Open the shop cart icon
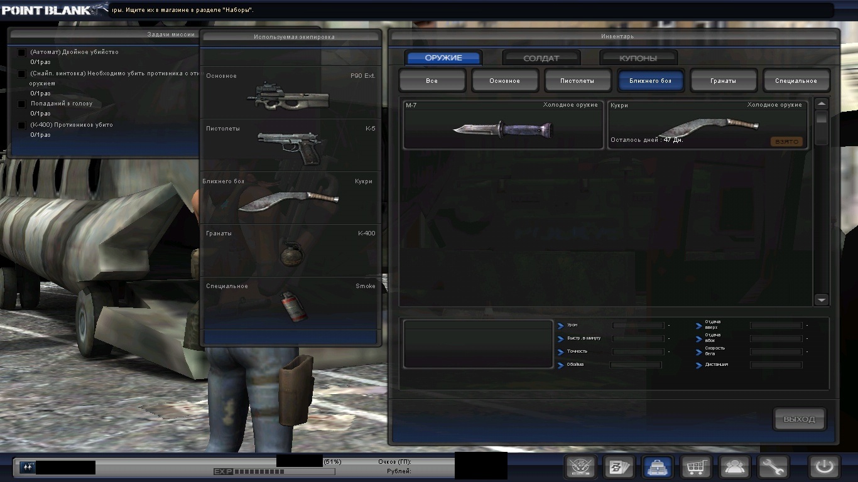The image size is (858, 482). pyautogui.click(x=696, y=467)
